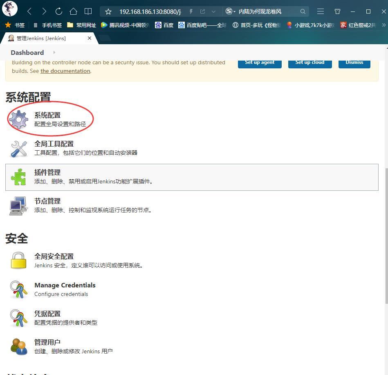This screenshot has height=375, width=388.
Task: Open the browser hamburger menu
Action: [x=321, y=11]
